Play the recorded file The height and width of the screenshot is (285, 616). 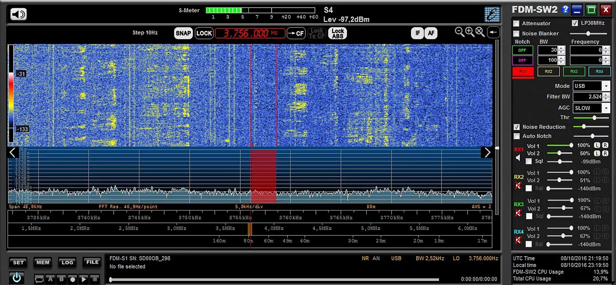tap(84, 279)
